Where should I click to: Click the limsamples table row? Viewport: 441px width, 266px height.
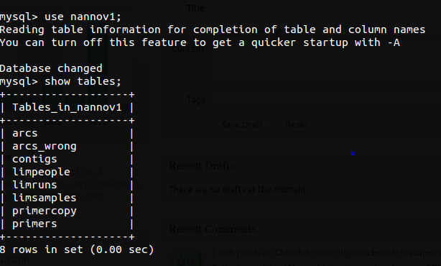pos(67,198)
